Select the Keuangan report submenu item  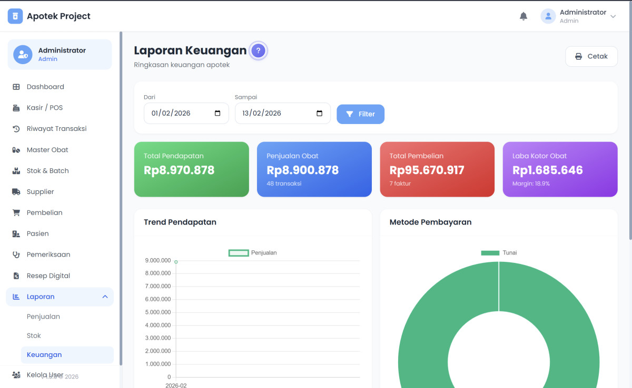click(x=67, y=355)
